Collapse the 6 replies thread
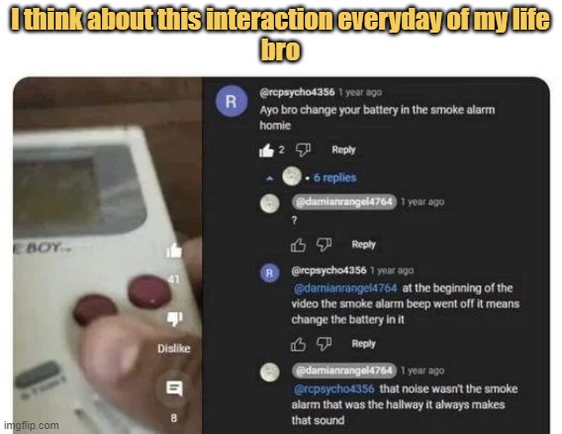This screenshot has width=562, height=434. click(334, 178)
